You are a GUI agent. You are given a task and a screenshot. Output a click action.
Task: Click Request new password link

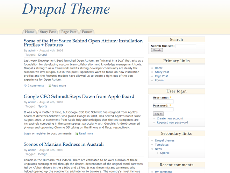click(x=172, y=123)
